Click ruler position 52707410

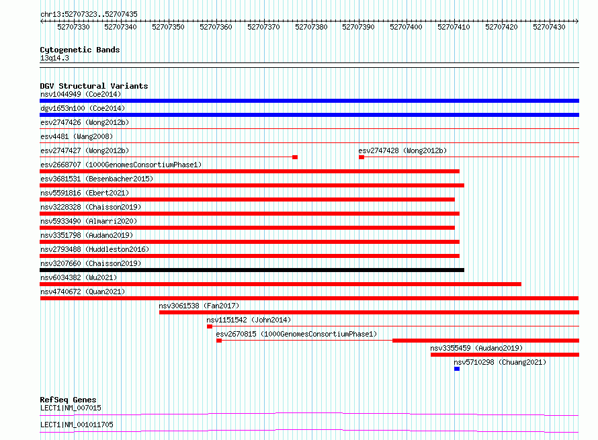tap(454, 27)
